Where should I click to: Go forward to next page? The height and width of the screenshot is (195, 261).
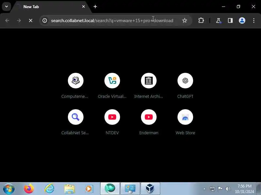pos(19,20)
